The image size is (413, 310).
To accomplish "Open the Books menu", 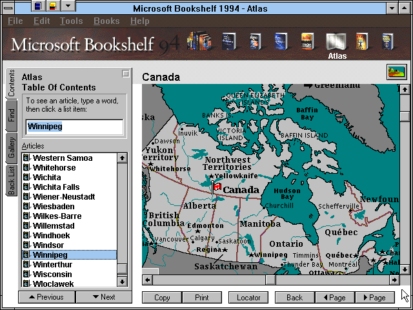I will [x=106, y=21].
